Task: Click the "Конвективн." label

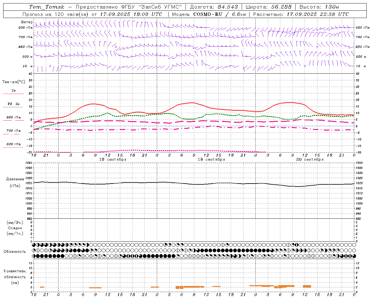Action: [x=15, y=271]
